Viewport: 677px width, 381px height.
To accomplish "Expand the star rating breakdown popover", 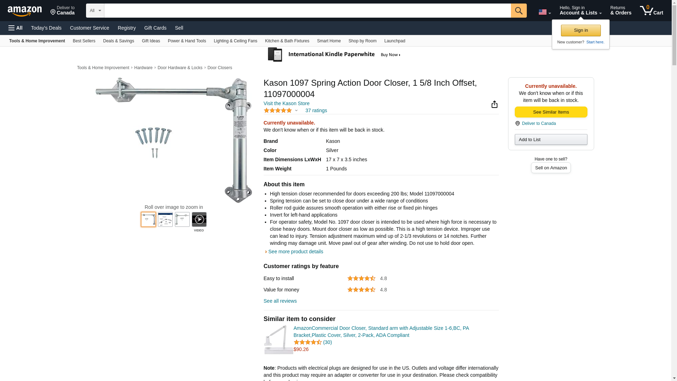I will click(296, 111).
